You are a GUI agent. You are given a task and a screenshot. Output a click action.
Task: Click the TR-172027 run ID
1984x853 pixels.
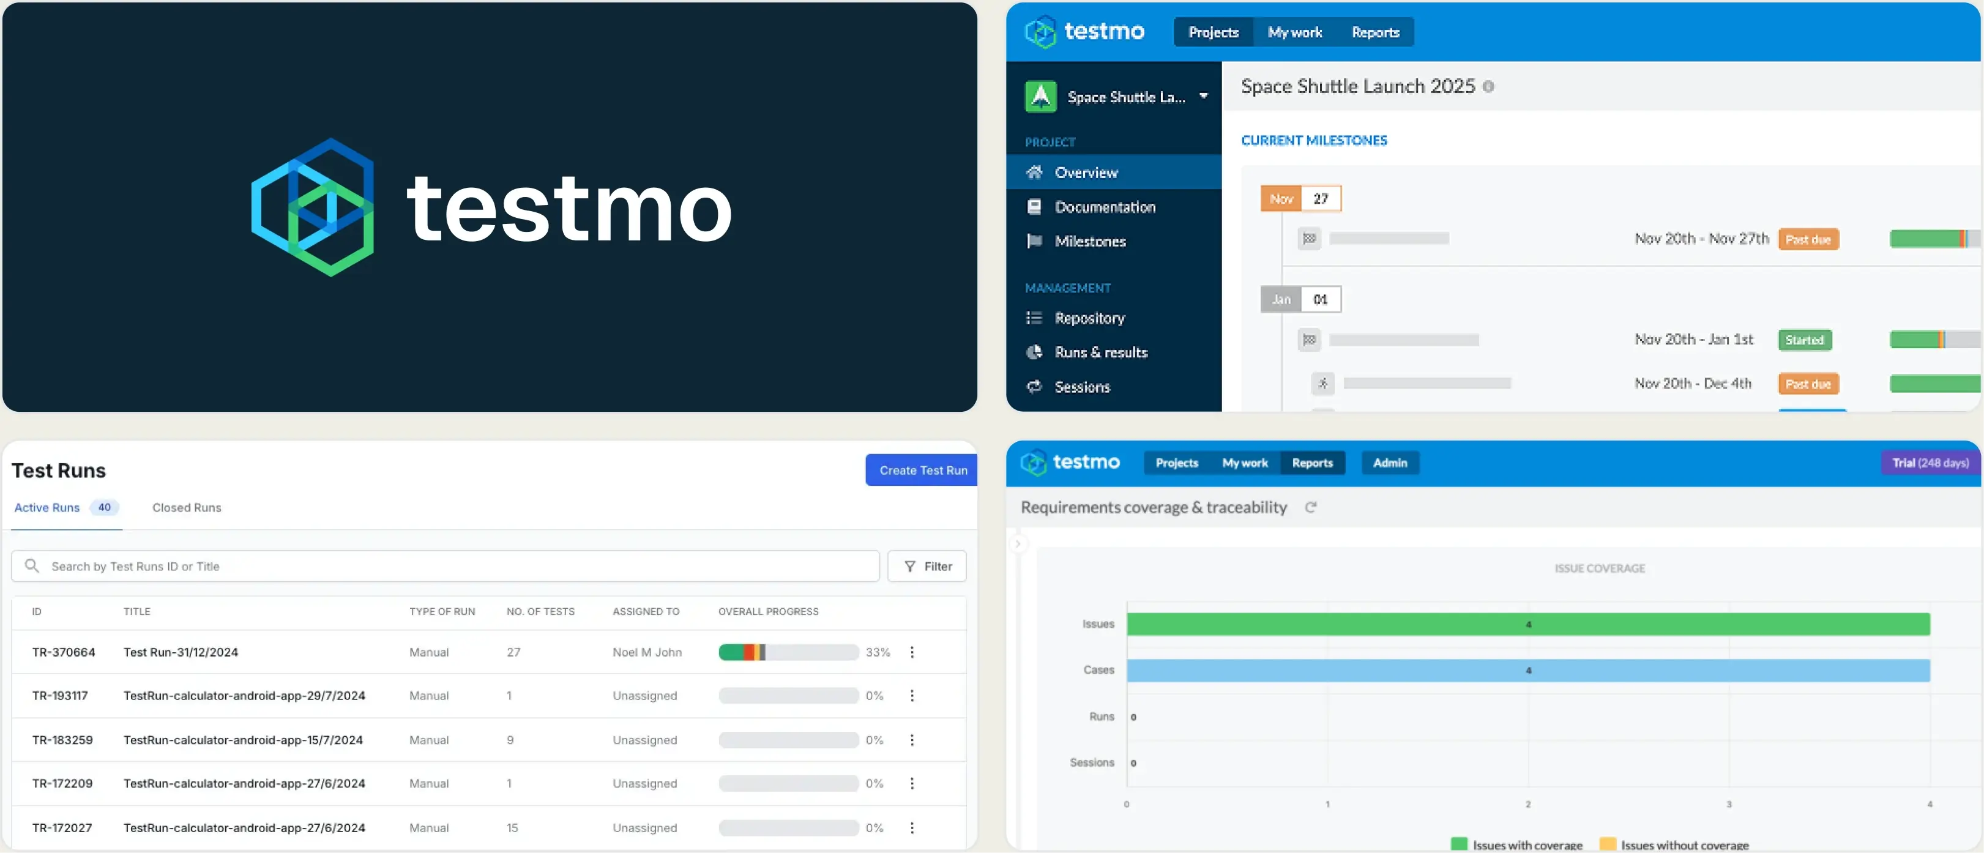pyautogui.click(x=62, y=827)
